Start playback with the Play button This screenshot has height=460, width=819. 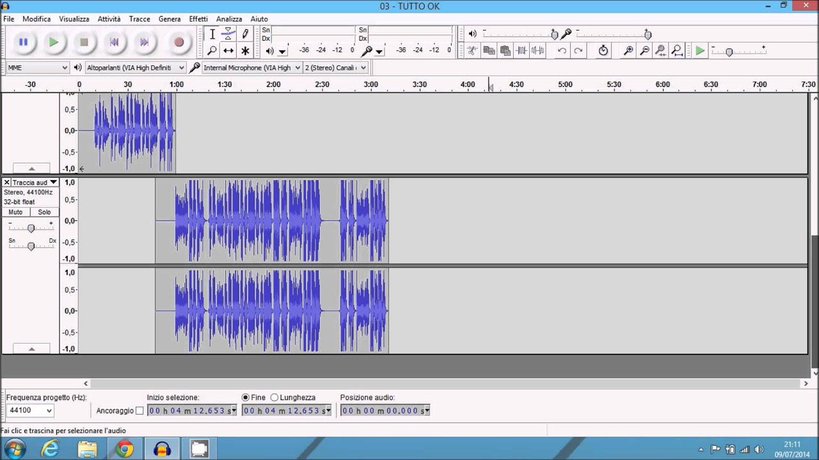click(54, 42)
